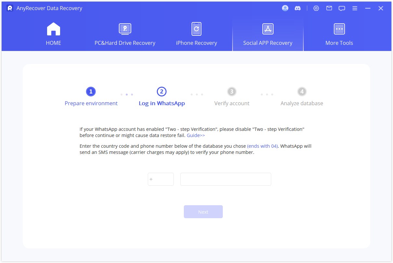Close the AnyRecover window
This screenshot has height=263, width=393.
tap(381, 8)
